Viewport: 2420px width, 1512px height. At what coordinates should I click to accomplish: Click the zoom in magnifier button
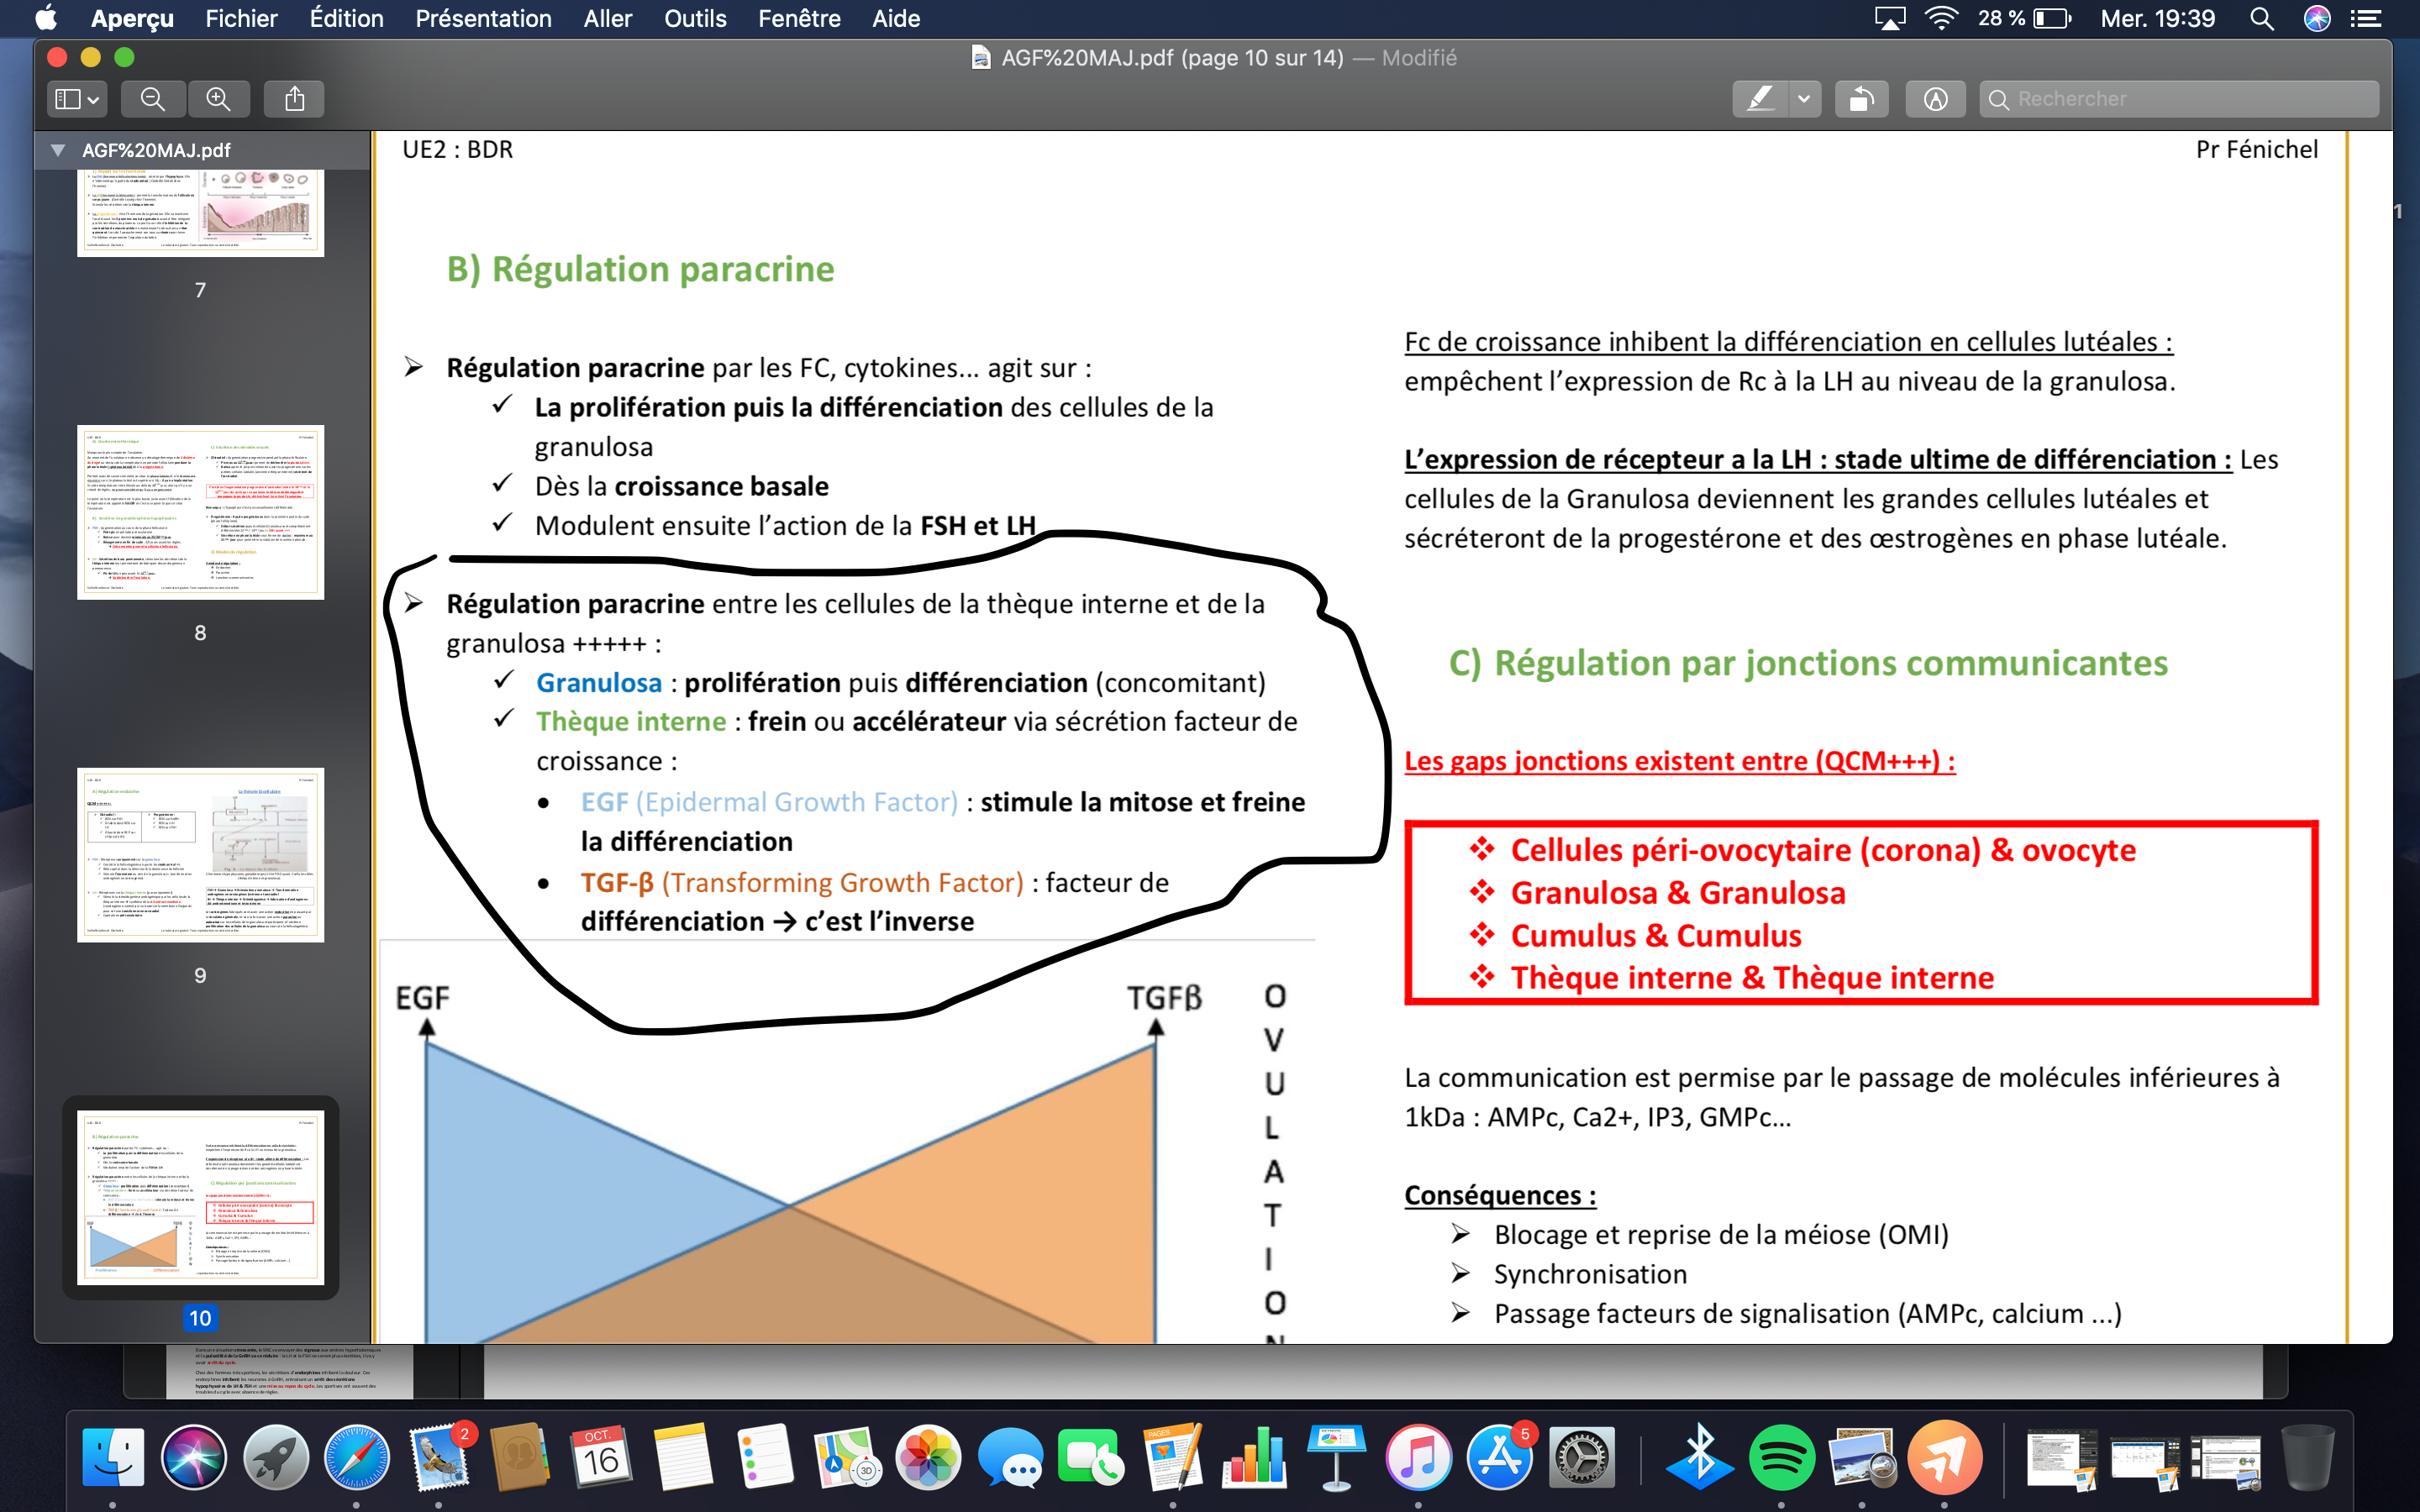[x=218, y=99]
